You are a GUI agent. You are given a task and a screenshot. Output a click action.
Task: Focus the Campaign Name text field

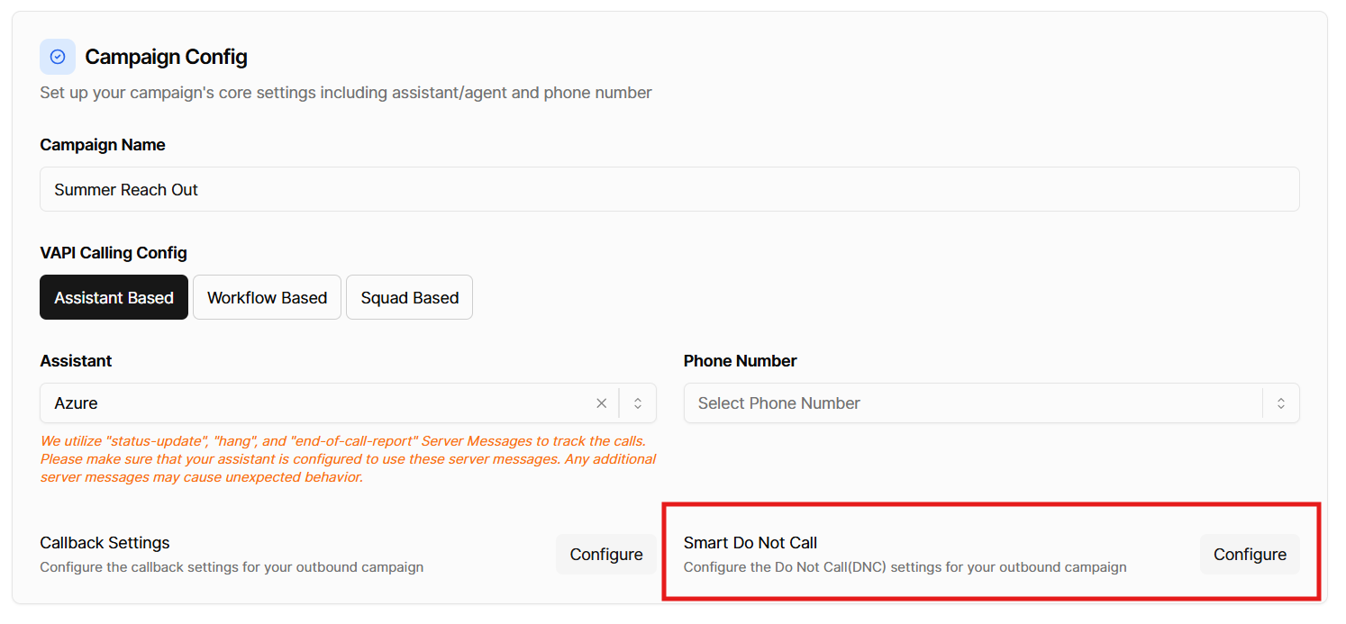(x=668, y=189)
